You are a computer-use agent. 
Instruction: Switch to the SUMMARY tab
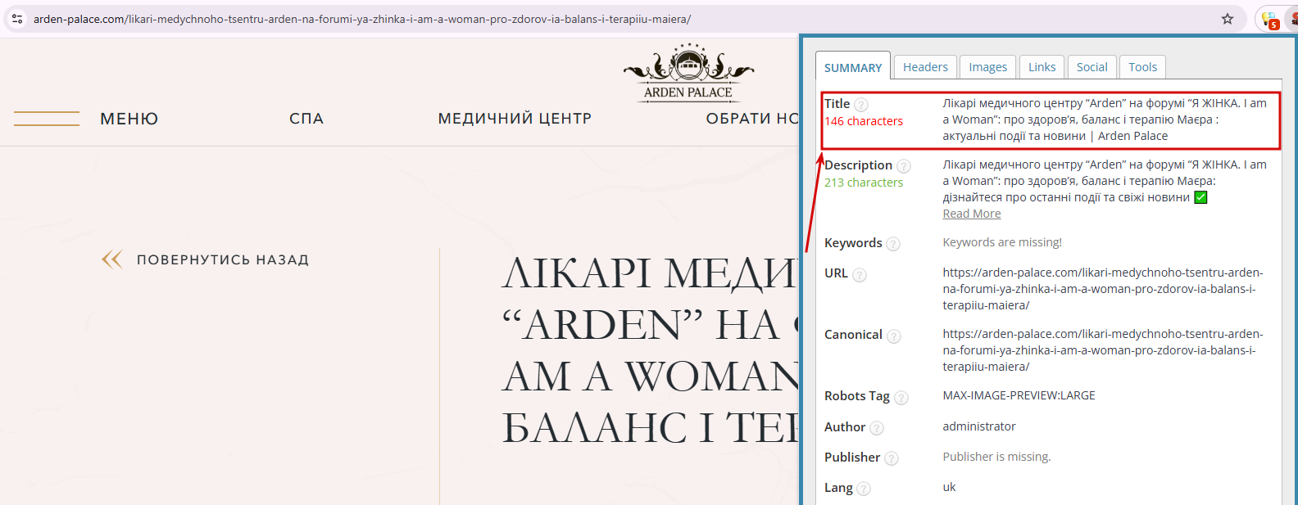click(853, 67)
